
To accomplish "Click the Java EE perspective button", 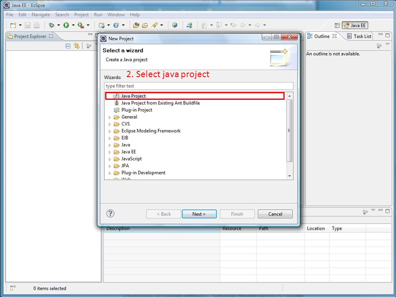I will [x=355, y=25].
